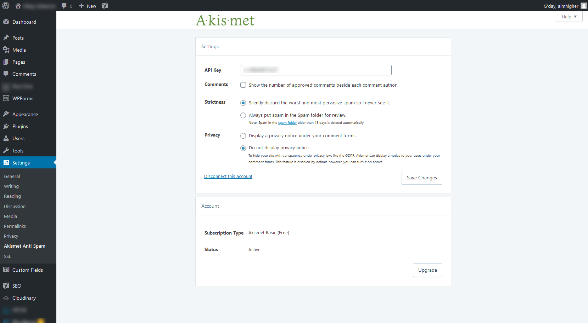Click the Upgrade button
The image size is (588, 323).
(427, 270)
